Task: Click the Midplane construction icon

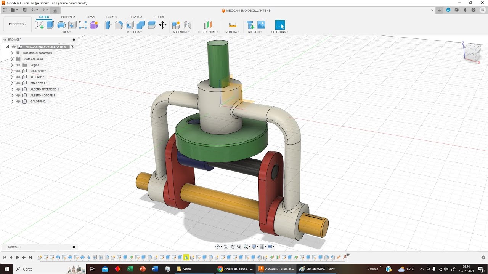Action: tap(208, 25)
